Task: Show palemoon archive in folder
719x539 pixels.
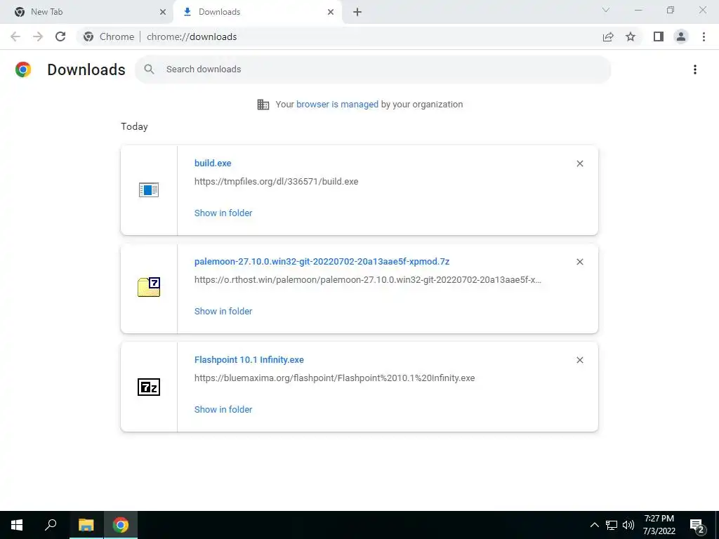Action: [223, 311]
